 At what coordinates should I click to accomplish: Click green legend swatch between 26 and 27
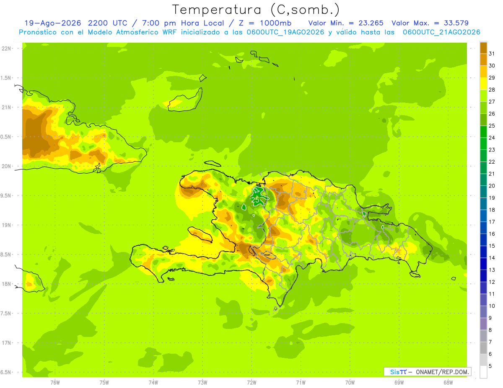pos(483,108)
